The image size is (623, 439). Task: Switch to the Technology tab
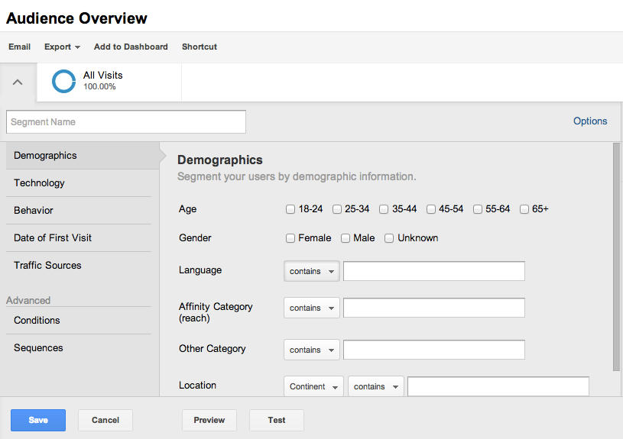pyautogui.click(x=39, y=182)
